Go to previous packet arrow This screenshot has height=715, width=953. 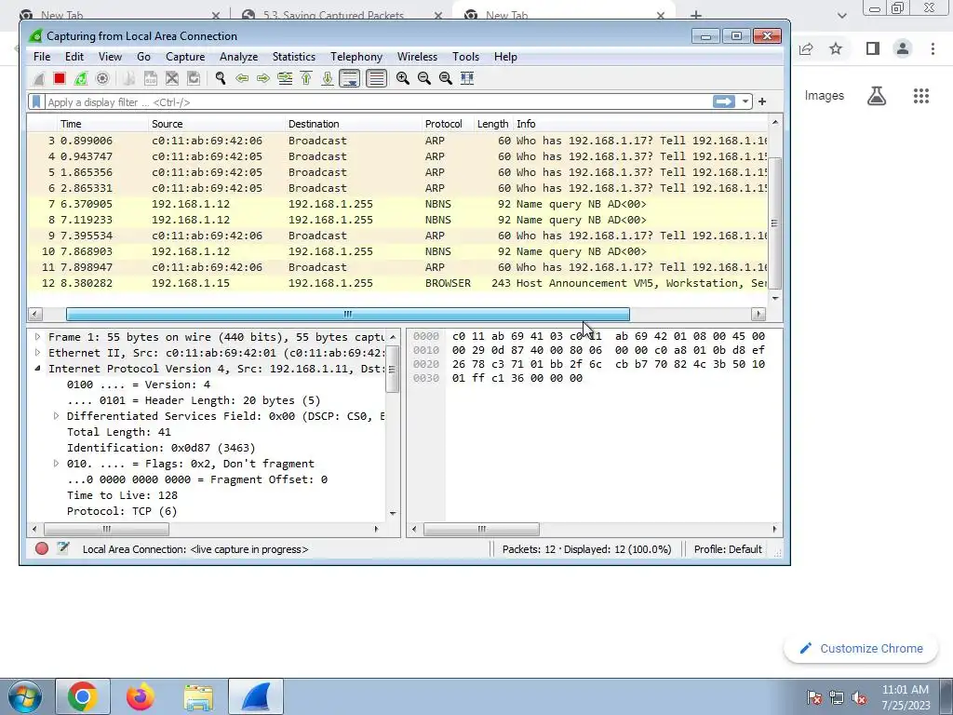242,78
